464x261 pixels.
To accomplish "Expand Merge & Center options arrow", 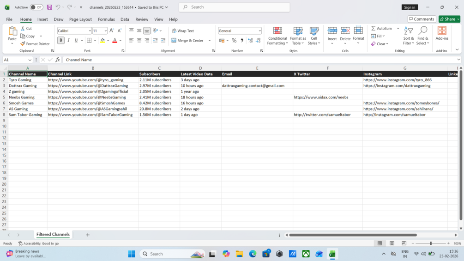I will 210,41.
